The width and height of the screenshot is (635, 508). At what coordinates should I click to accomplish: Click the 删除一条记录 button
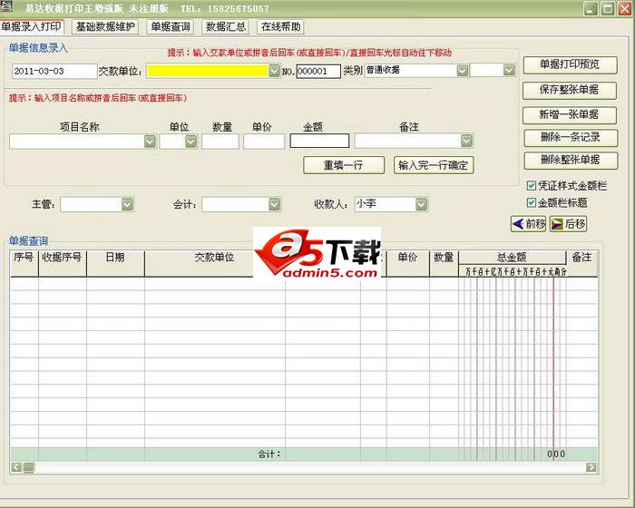click(571, 138)
